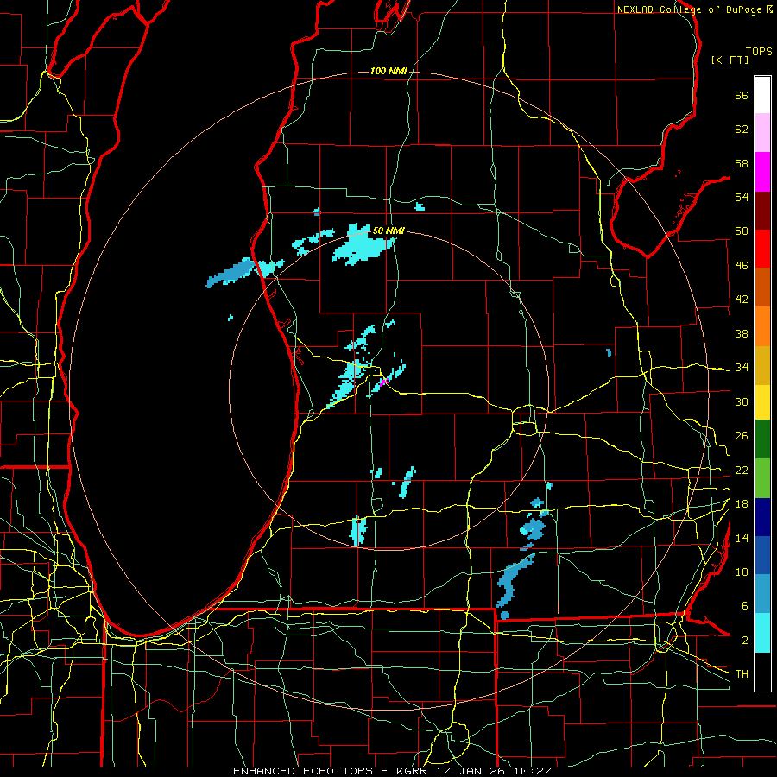
Task: Click the light green legend swatch
Action: tap(762, 477)
